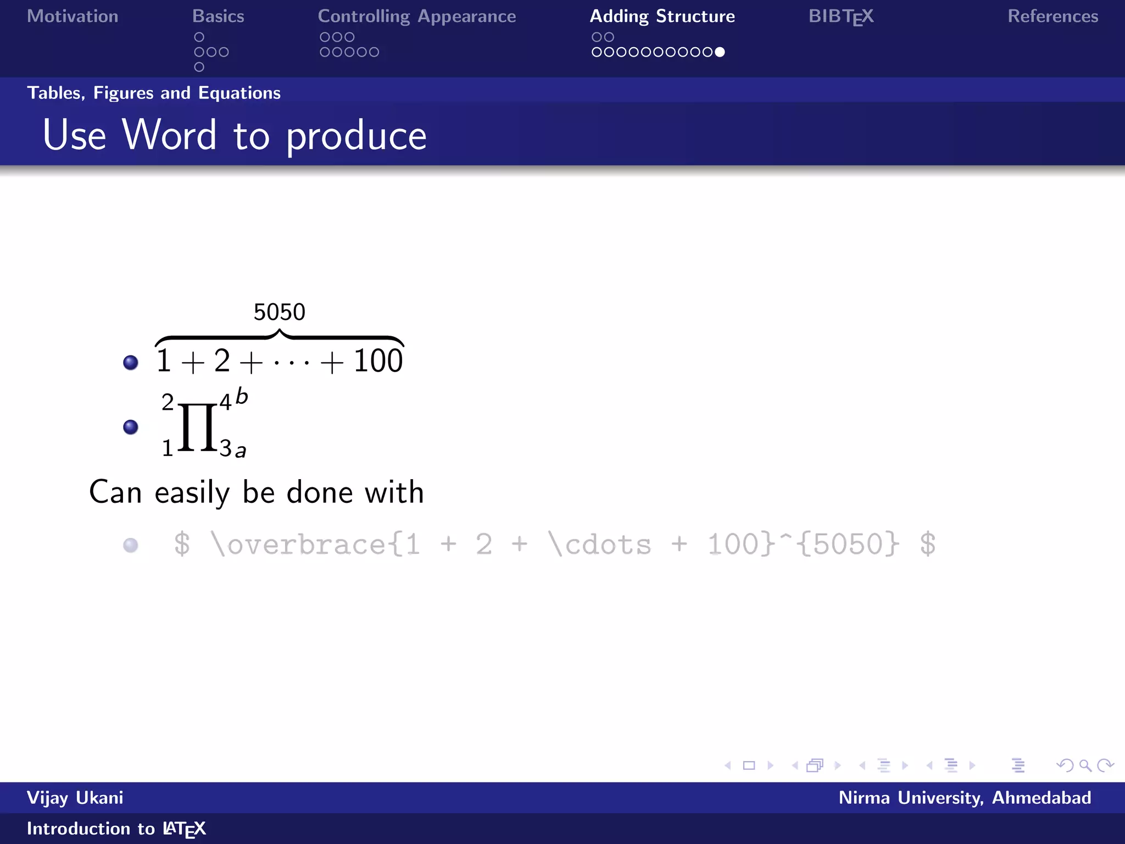
Task: Select first dot under Adding Structure
Action: click(597, 37)
